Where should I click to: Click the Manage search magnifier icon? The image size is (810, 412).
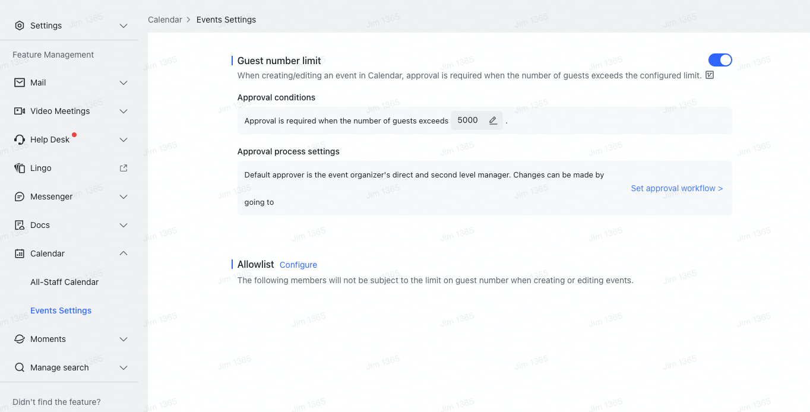20,367
